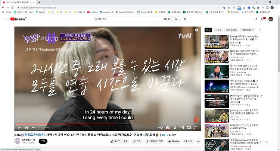Viewport: 280px width, 151px height.
Task: Select the 시리즈 filter chip
Action: pyautogui.click(x=218, y=30)
